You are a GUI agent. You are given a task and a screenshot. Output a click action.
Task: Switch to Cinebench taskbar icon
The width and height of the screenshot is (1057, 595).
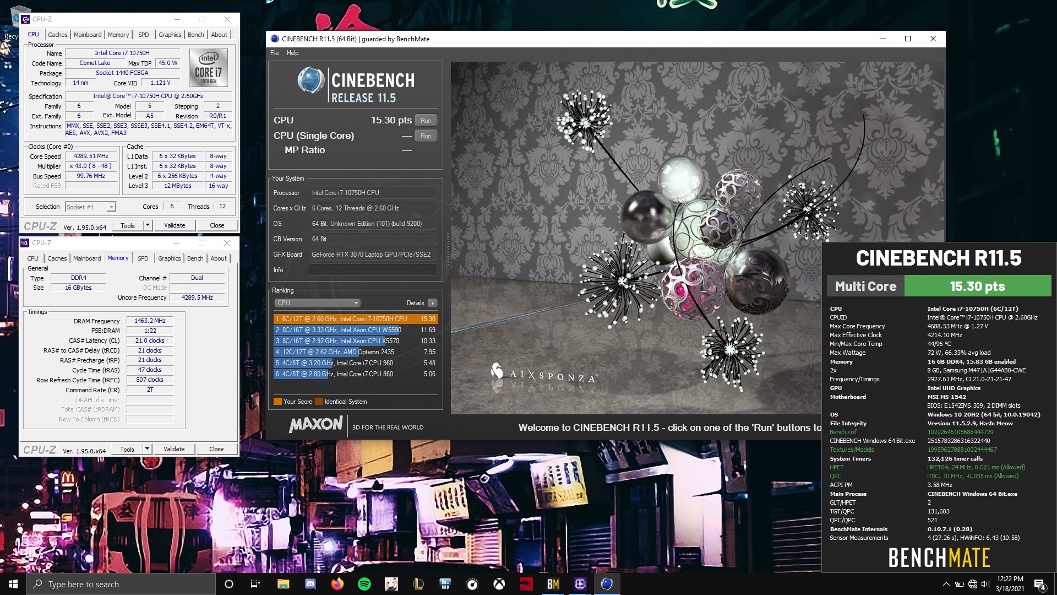pyautogui.click(x=607, y=584)
